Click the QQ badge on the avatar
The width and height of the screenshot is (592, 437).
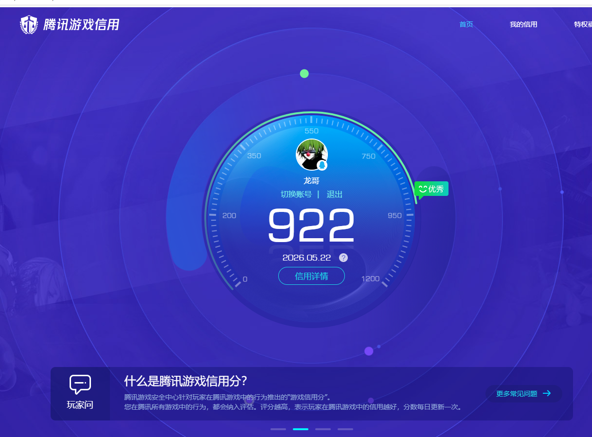322,165
